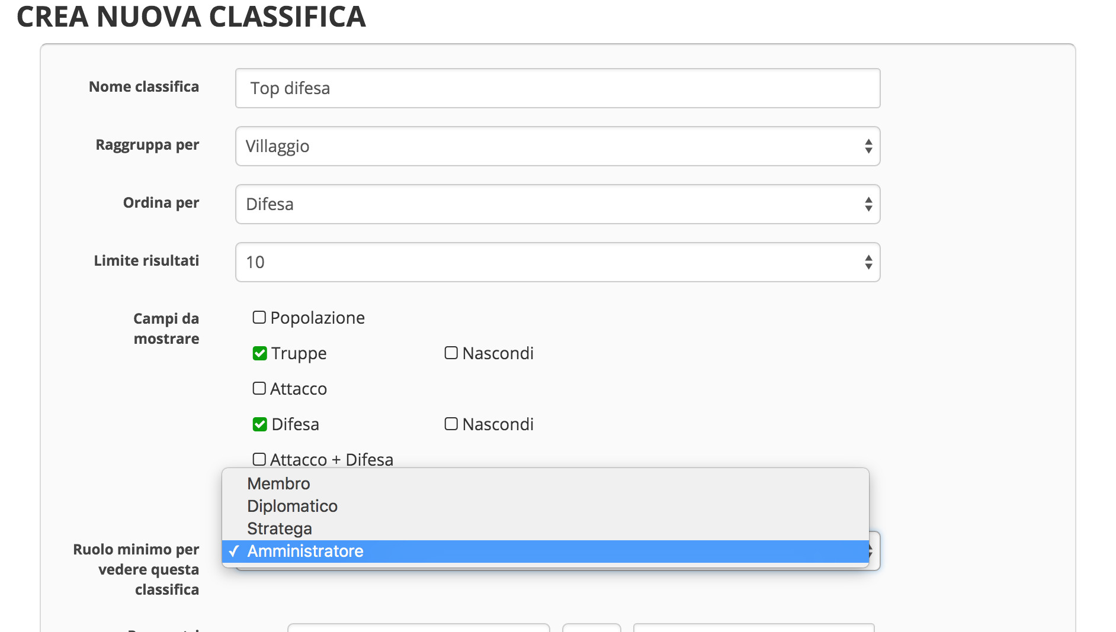The image size is (1116, 632).
Task: Click the Truppe label text
Action: tap(299, 353)
